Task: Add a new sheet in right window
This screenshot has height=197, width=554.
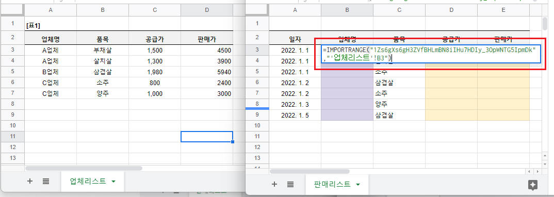Action: [x=274, y=184]
